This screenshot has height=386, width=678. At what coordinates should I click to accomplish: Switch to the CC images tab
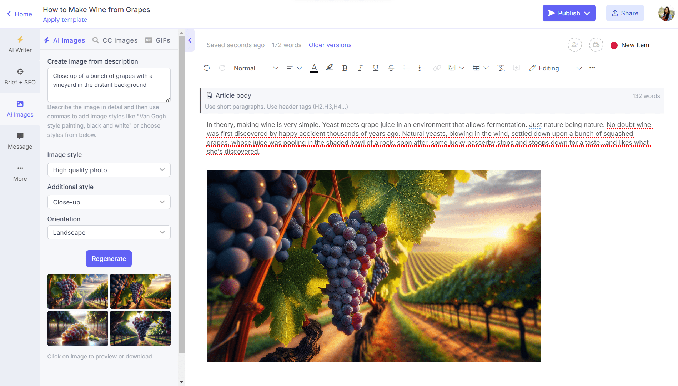pyautogui.click(x=115, y=40)
